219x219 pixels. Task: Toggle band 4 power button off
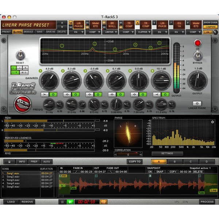pos(120,95)
